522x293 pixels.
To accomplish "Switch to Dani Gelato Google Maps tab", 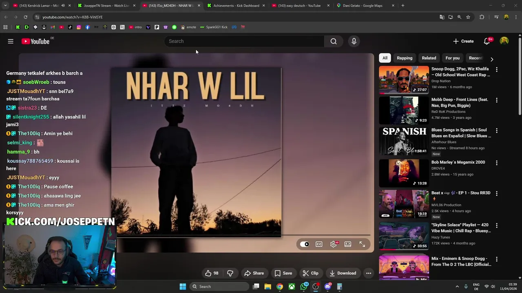I will [x=365, y=6].
